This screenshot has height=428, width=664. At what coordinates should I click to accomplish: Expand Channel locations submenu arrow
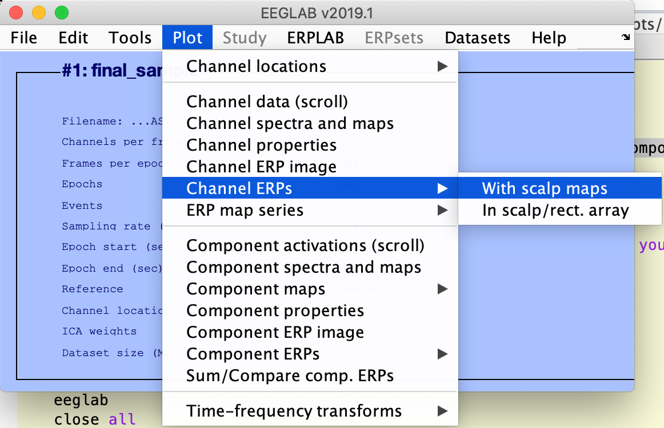pyautogui.click(x=442, y=66)
